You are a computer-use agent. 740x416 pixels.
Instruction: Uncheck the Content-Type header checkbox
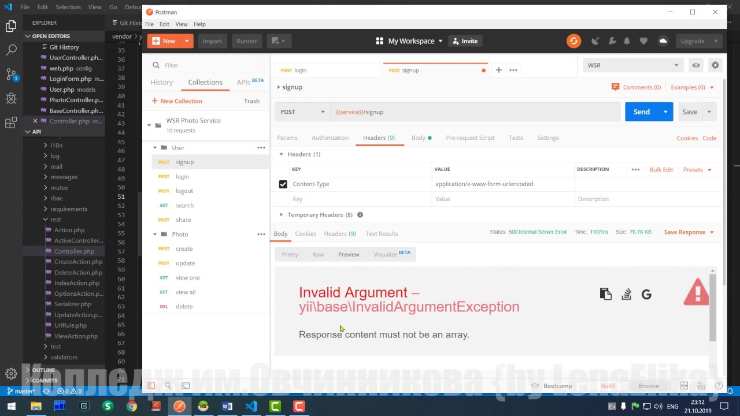tap(283, 184)
